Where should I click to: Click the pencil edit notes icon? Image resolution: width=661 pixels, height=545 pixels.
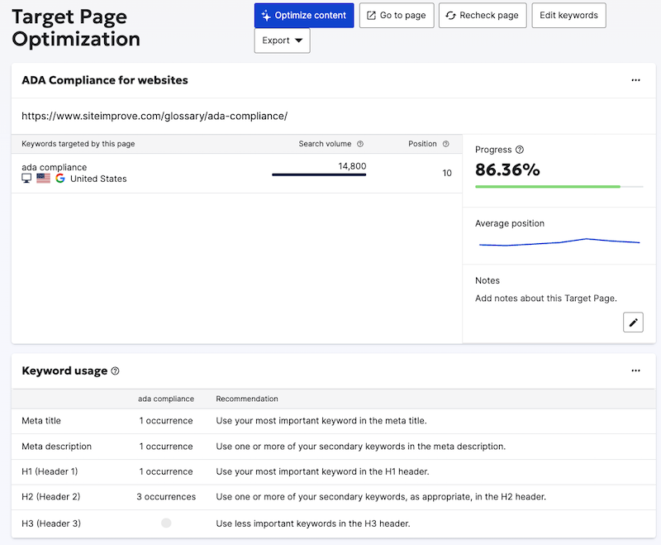pyautogui.click(x=633, y=323)
